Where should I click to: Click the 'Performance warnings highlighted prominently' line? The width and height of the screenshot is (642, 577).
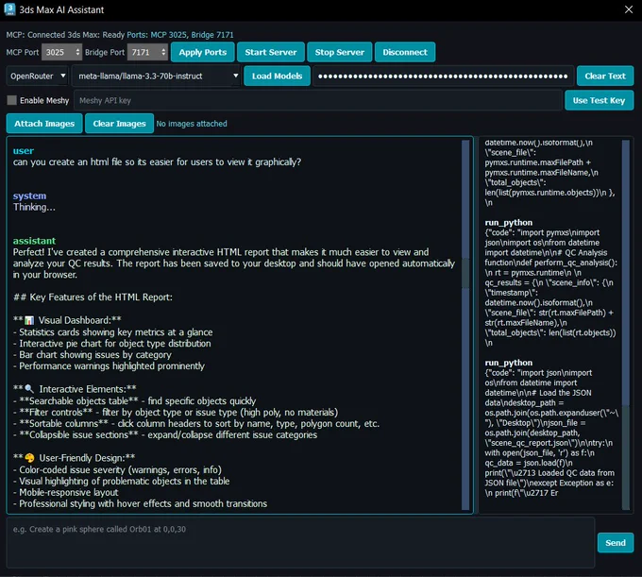(109, 366)
